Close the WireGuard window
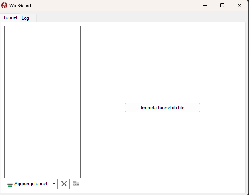This screenshot has width=249, height=195. point(240,5)
